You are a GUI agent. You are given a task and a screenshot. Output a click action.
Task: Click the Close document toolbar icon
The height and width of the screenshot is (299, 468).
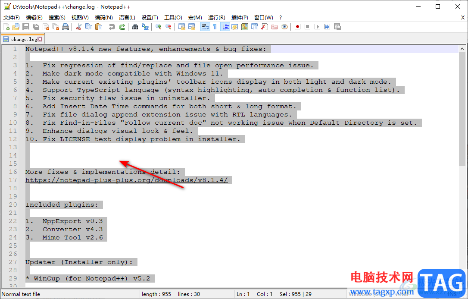tap(46, 27)
